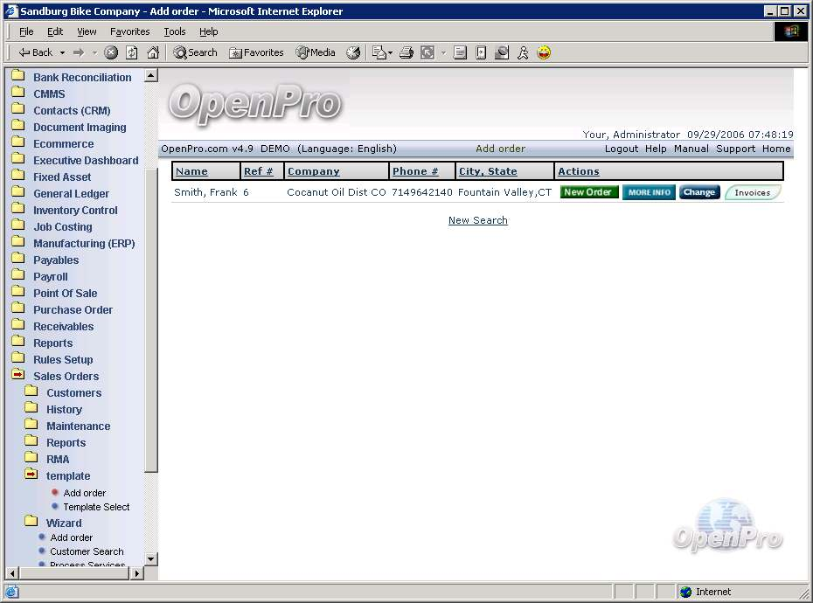Open the Media toolbar button
The image size is (813, 603).
316,52
